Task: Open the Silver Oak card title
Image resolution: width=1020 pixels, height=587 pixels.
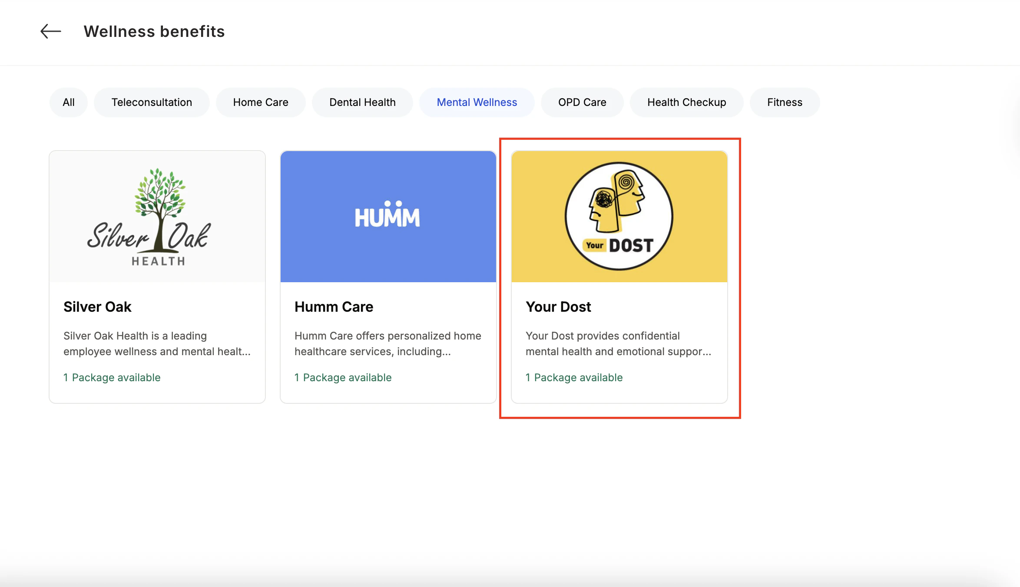Action: 97,307
